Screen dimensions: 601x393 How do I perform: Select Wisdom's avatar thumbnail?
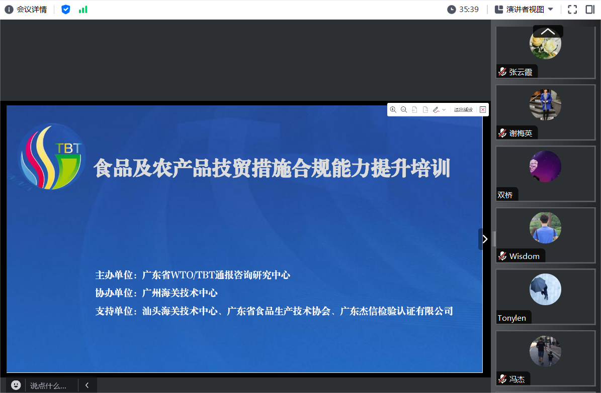(x=545, y=228)
